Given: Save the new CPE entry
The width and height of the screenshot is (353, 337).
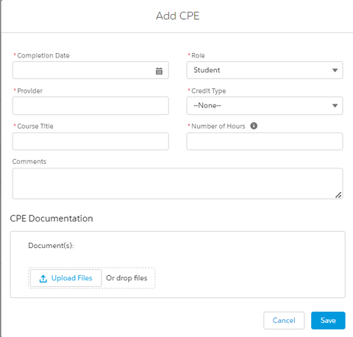Looking at the screenshot, I should point(328,320).
